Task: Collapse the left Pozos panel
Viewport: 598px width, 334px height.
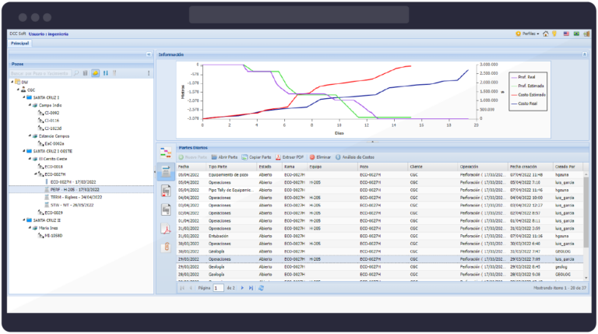Action: pyautogui.click(x=149, y=54)
